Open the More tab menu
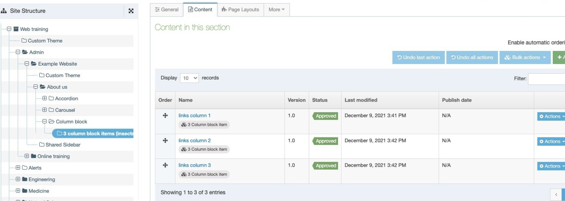The image size is (565, 201). 276,10
